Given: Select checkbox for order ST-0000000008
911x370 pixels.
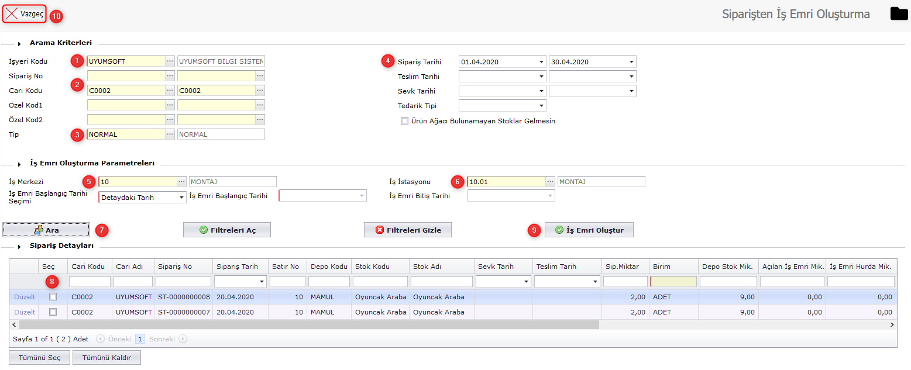Looking at the screenshot, I should click(53, 297).
